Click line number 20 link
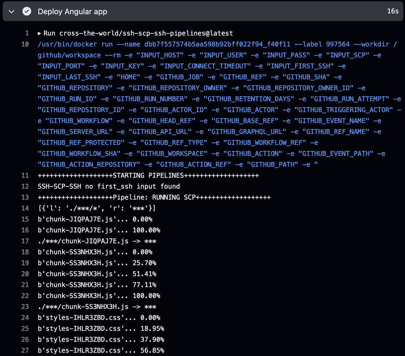Viewport: 405px width, 356px height. (x=25, y=274)
